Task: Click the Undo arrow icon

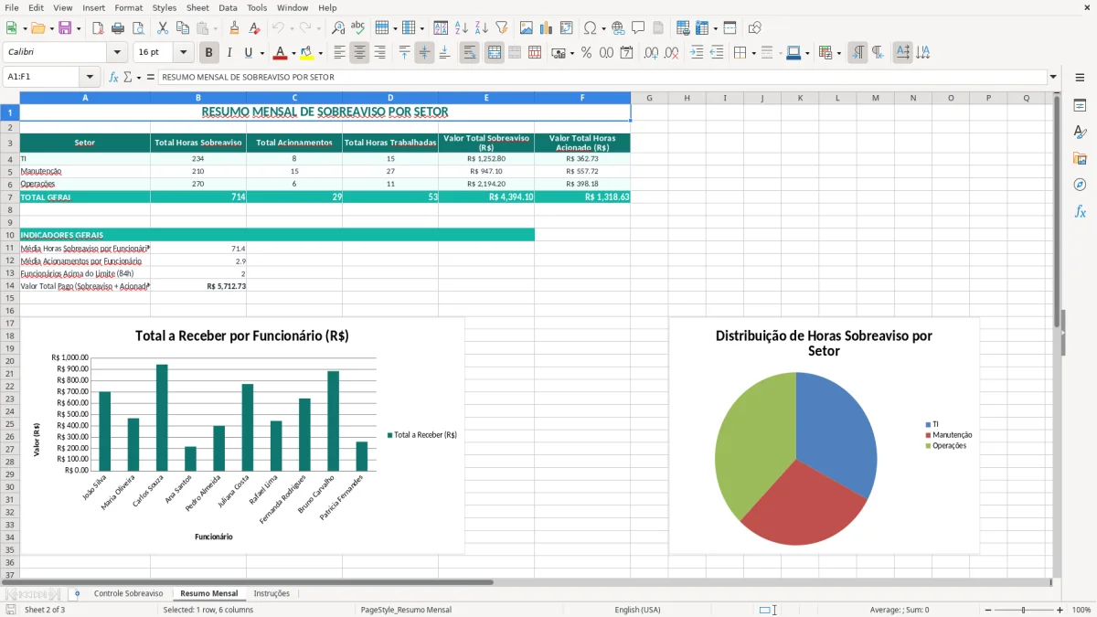Action: click(x=278, y=28)
